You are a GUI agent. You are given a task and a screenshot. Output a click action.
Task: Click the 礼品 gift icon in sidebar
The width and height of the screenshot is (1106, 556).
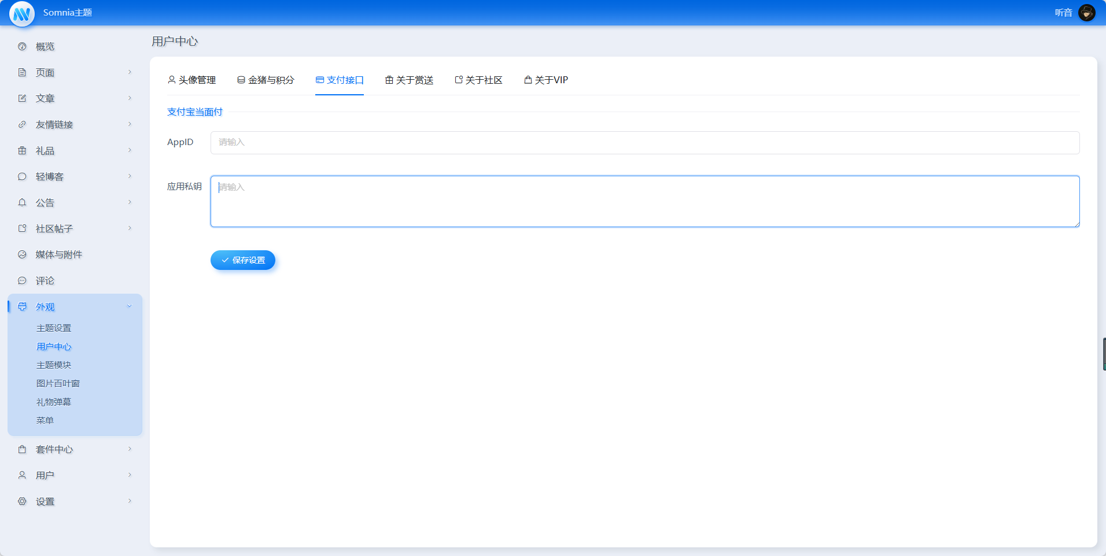tap(22, 151)
